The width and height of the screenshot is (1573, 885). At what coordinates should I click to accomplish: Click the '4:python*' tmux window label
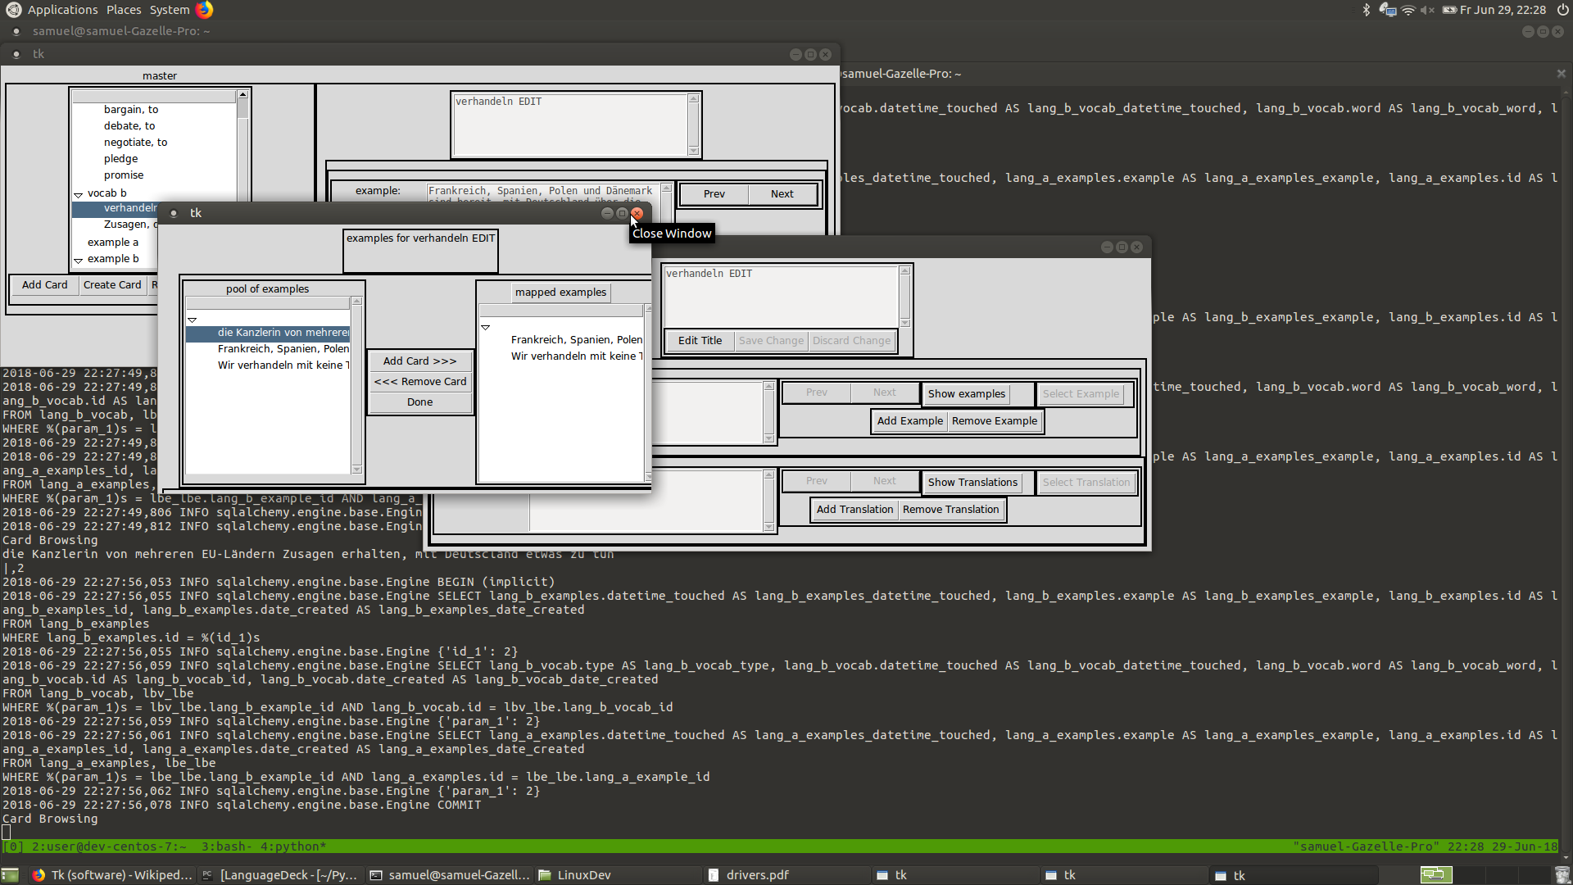[293, 846]
